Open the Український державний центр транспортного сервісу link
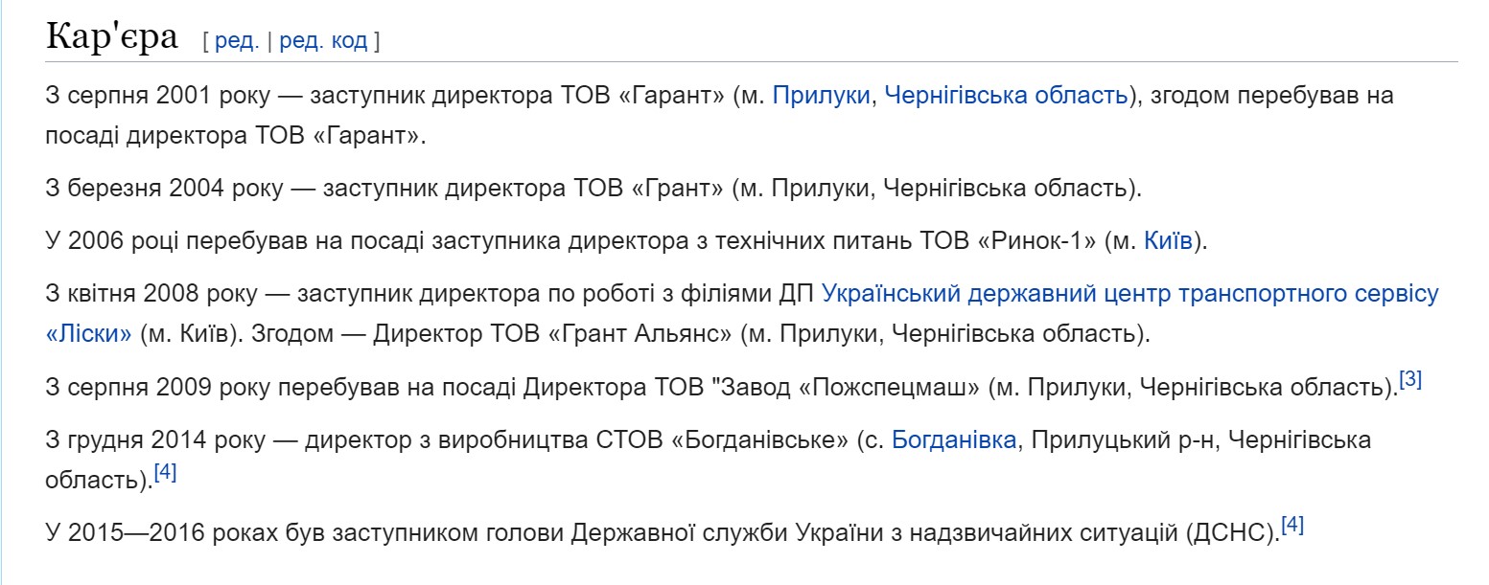Image resolution: width=1489 pixels, height=585 pixels. (x=1130, y=294)
